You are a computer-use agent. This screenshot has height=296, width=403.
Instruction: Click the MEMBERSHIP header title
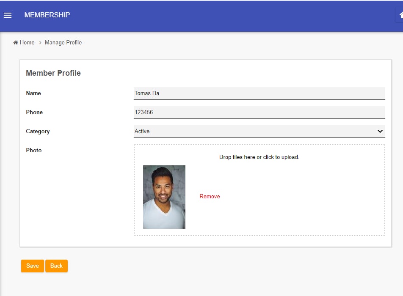[x=47, y=15]
